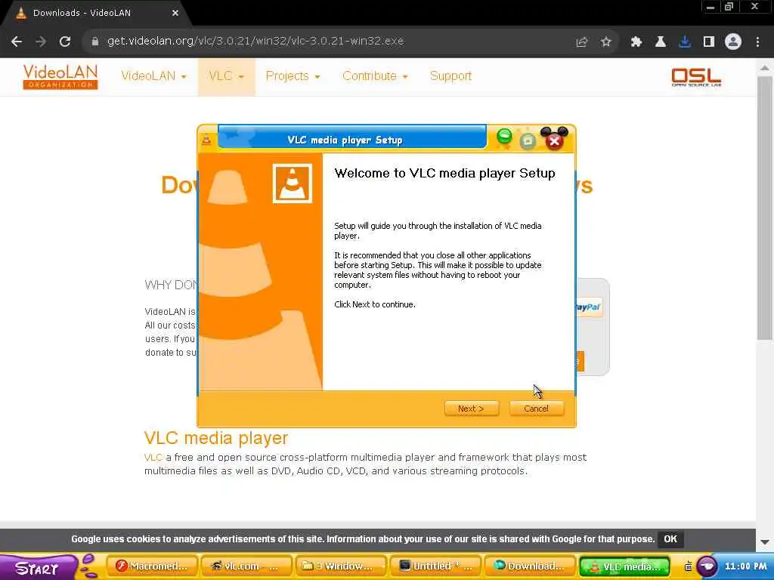Bookmark this page with the star icon
774x580 pixels.
click(605, 42)
